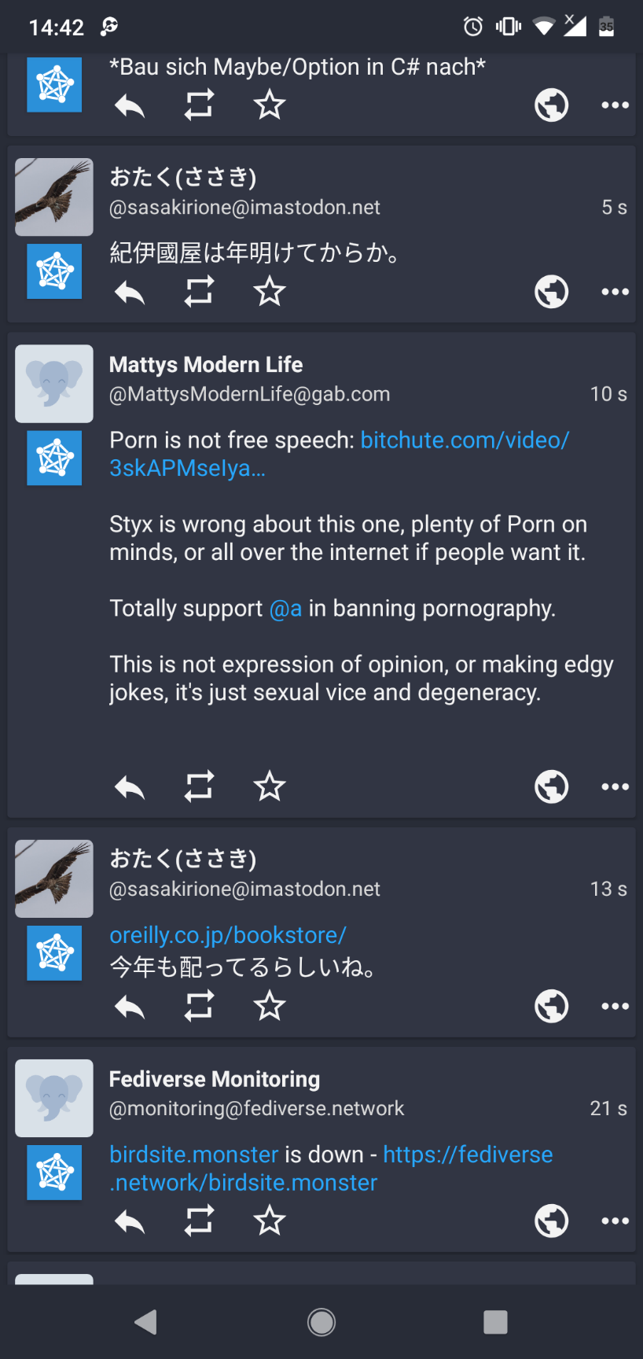Screen dimensions: 643x1359
Task: Favourite the 紀伊國屋 post
Action: 270,292
